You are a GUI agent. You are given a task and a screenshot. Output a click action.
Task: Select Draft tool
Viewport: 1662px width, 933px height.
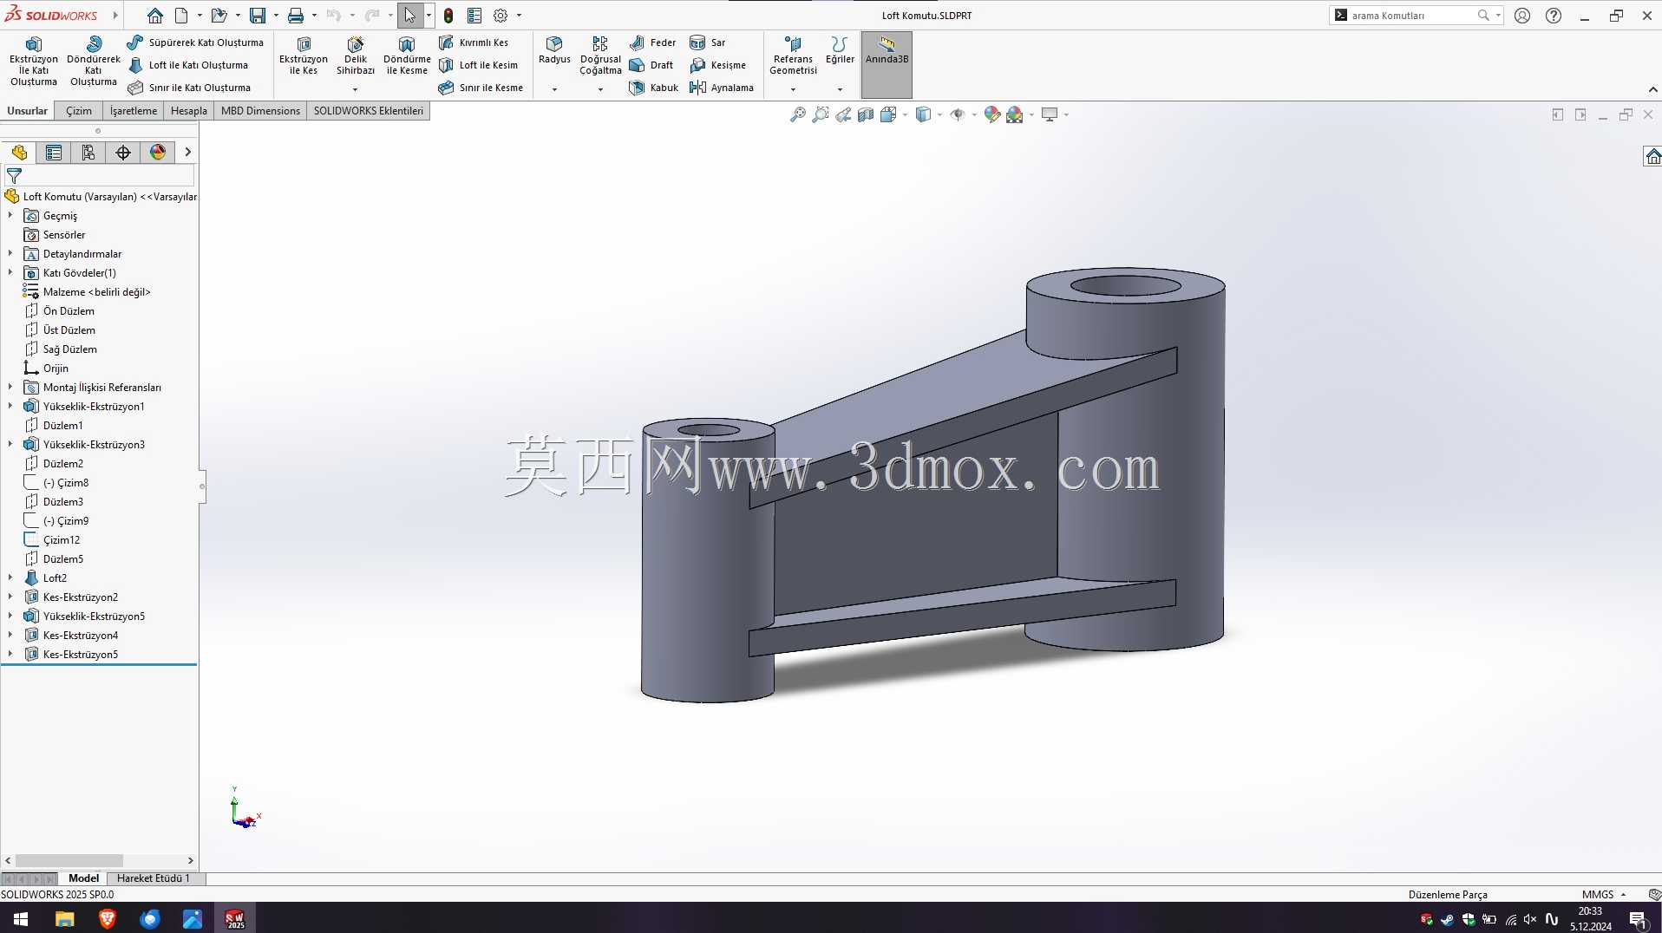[651, 65]
